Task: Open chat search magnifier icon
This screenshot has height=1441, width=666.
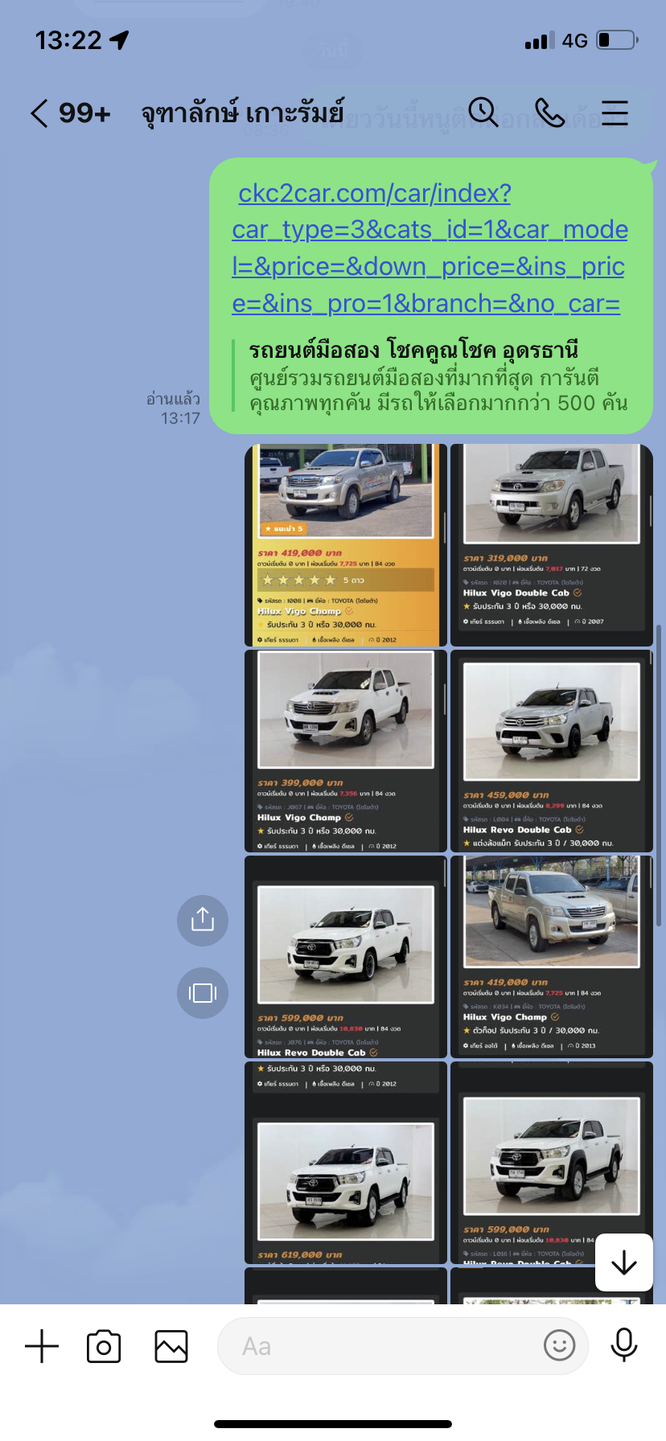Action: [483, 113]
